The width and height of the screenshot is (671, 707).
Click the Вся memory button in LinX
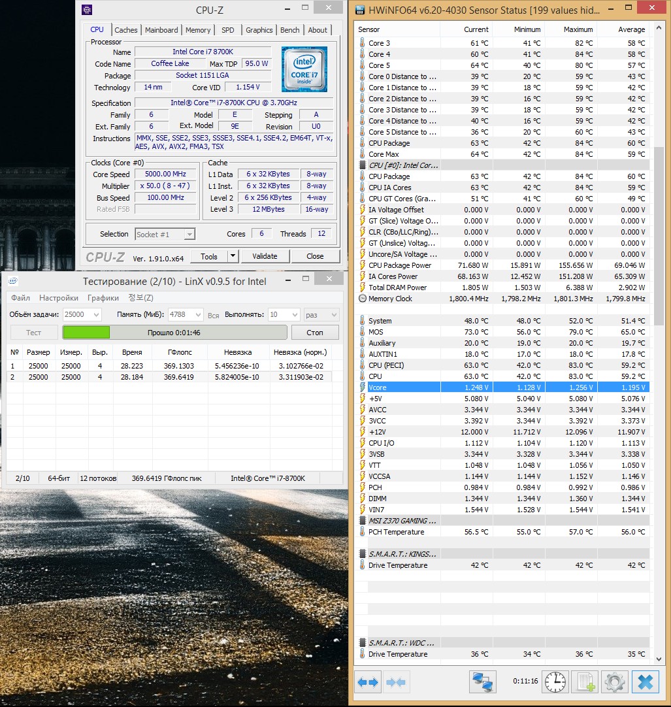pyautogui.click(x=213, y=315)
